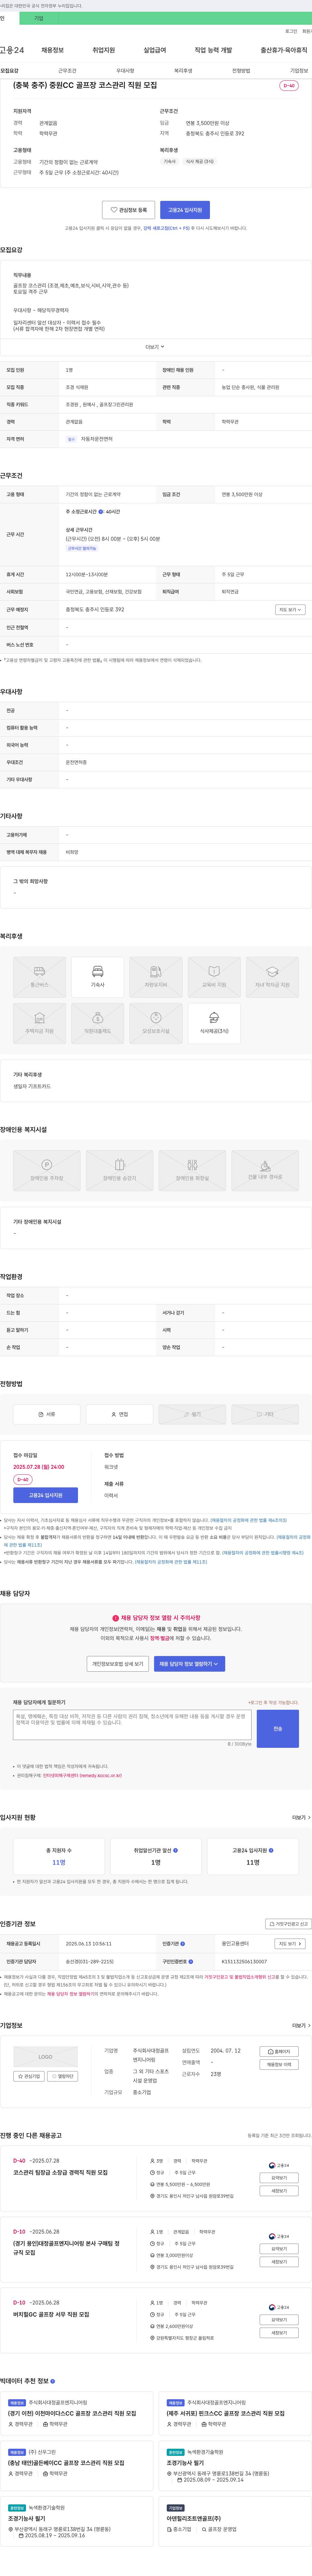Click 새창보기 for 버치힐GC job posting
The height and width of the screenshot is (2576, 312).
[x=279, y=2333]
